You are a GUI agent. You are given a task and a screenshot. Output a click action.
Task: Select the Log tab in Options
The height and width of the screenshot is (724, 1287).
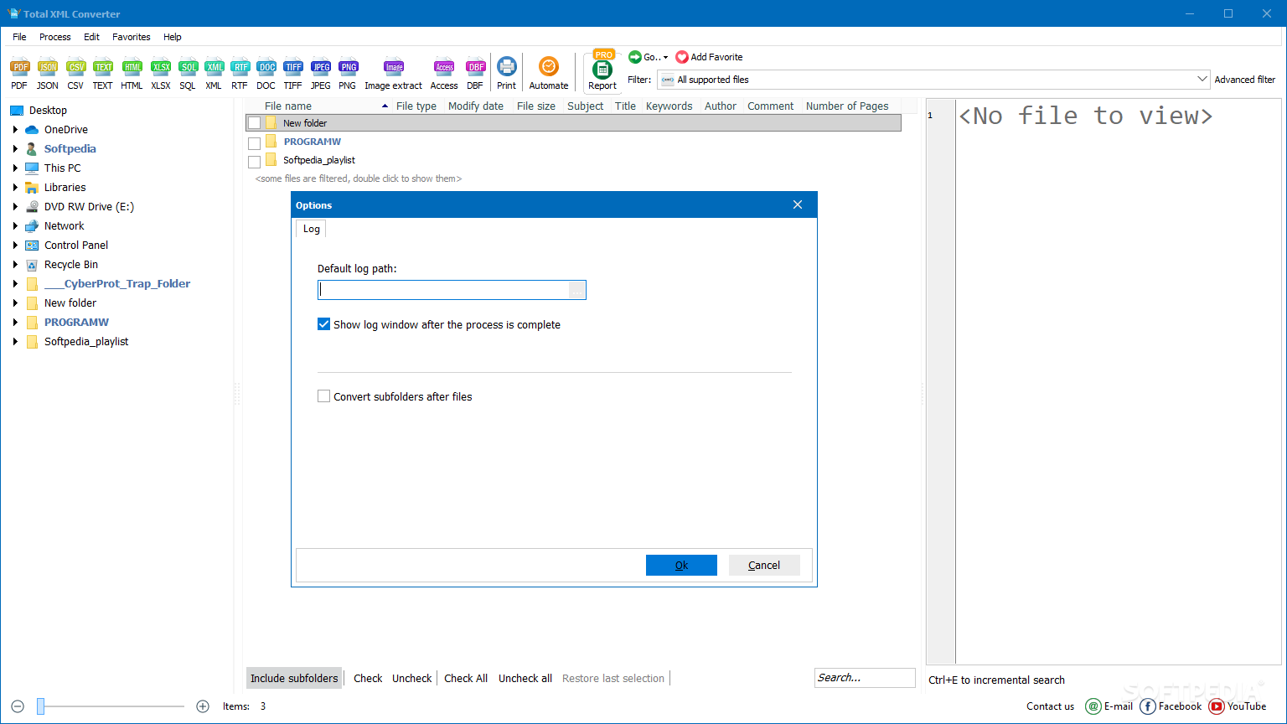311,229
